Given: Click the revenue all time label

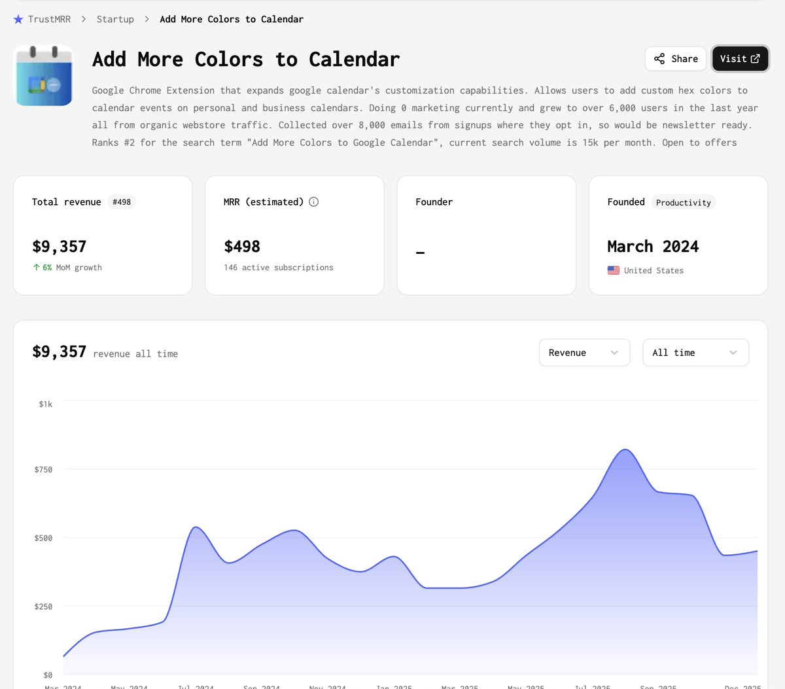Looking at the screenshot, I should [135, 354].
